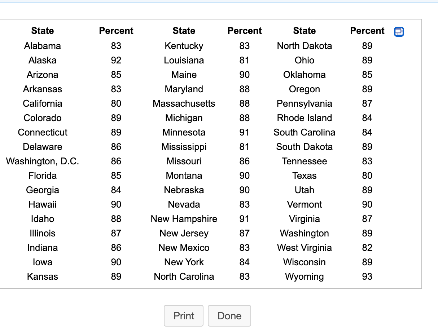The width and height of the screenshot is (438, 328).
Task: Click the Washington, D.C. cell
Action: tap(43, 161)
